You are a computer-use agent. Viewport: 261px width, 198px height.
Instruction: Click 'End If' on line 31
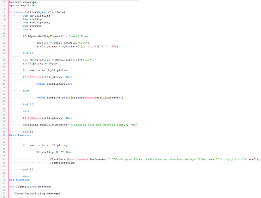pyautogui.click(x=28, y=105)
